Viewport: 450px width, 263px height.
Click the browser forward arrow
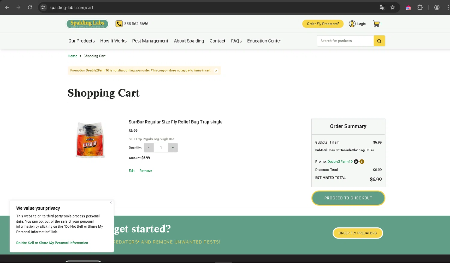pos(19,7)
